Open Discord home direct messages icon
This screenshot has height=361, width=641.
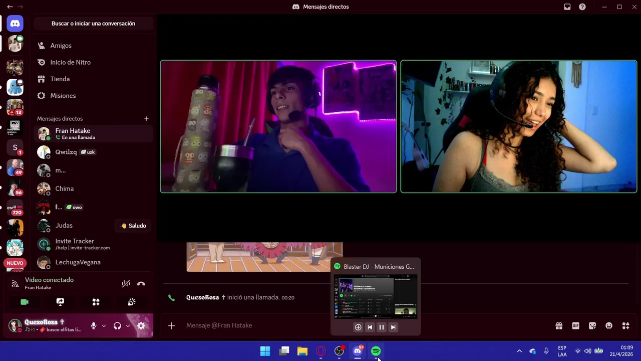tap(15, 24)
